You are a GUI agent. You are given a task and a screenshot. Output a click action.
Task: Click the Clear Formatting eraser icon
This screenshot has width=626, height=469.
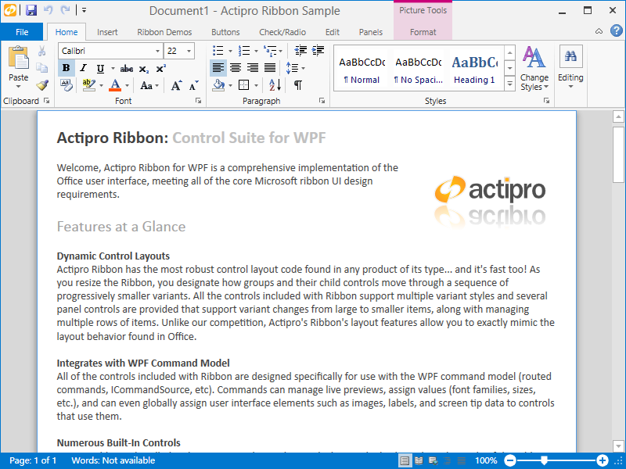click(x=67, y=85)
